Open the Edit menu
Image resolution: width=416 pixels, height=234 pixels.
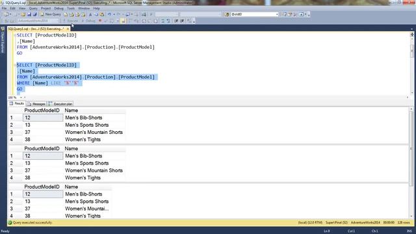click(13, 8)
